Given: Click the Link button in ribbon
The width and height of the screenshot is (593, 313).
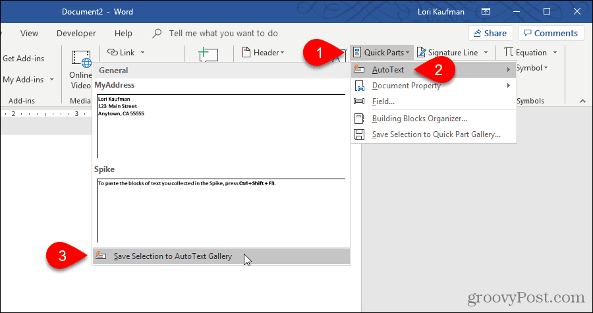Looking at the screenshot, I should point(121,53).
